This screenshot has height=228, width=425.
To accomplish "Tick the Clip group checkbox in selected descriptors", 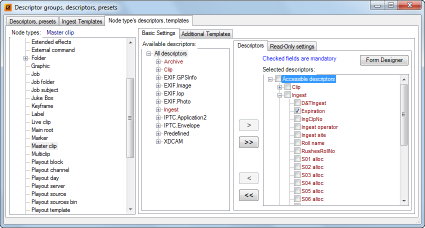I will click(x=288, y=87).
